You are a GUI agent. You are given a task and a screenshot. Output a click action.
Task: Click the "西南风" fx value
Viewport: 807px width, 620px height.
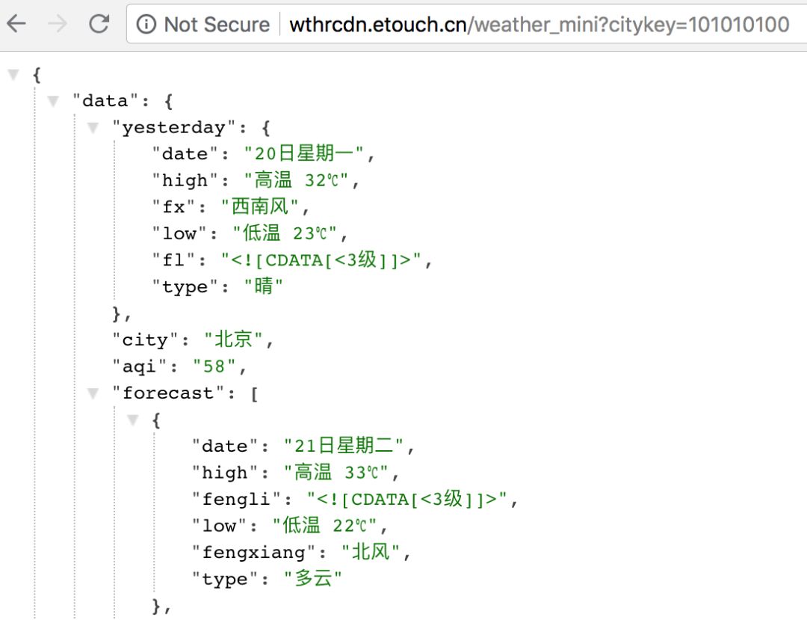260,207
